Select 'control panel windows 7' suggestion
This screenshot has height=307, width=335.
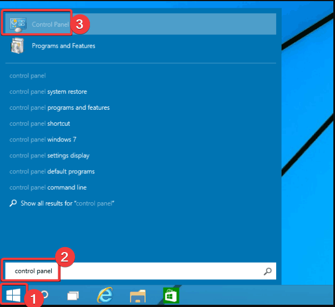click(43, 140)
